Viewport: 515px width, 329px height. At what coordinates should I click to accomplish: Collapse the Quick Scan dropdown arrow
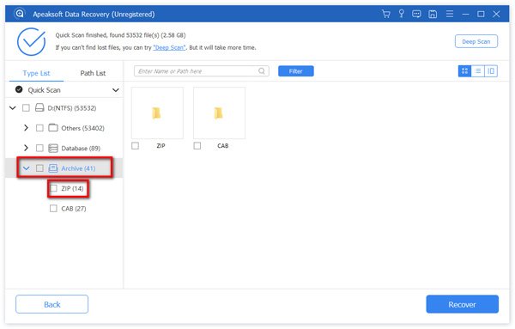coord(116,90)
